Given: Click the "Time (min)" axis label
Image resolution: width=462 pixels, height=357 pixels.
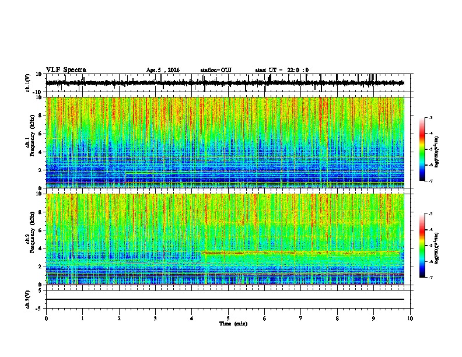Looking at the screenshot, I should click(x=233, y=324).
